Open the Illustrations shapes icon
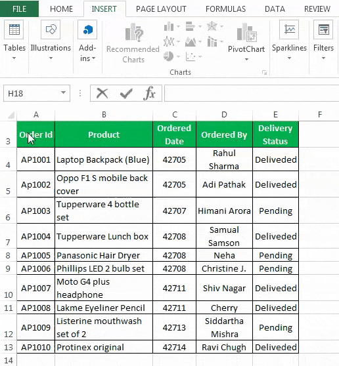 [51, 30]
